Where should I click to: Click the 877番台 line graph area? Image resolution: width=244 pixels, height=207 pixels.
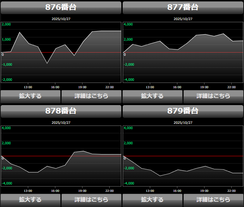tap(183, 52)
